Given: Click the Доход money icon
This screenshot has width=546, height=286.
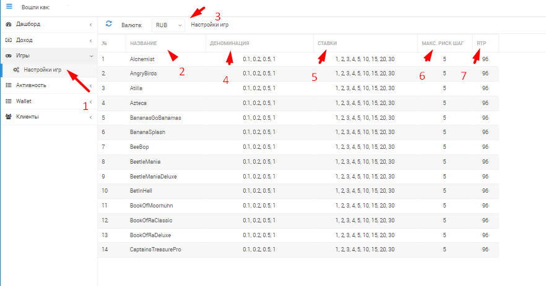Looking at the screenshot, I should [x=9, y=40].
